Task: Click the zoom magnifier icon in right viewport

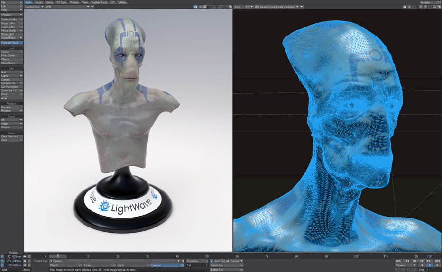Action: click(434, 7)
